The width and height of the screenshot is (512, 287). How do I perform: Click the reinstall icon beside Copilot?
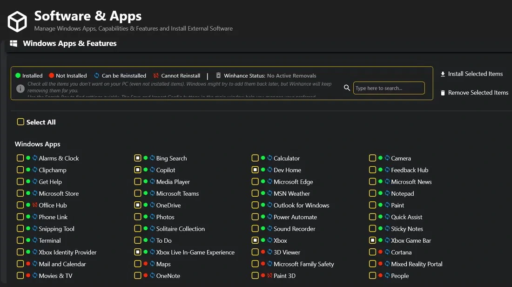pos(152,170)
